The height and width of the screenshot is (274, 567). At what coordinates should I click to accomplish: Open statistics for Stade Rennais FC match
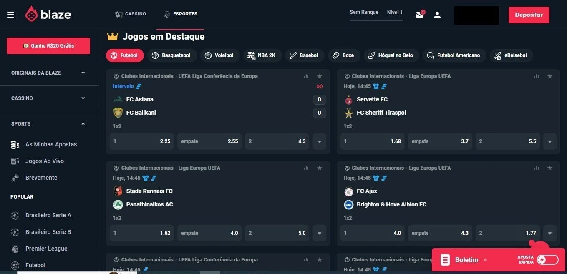306,168
